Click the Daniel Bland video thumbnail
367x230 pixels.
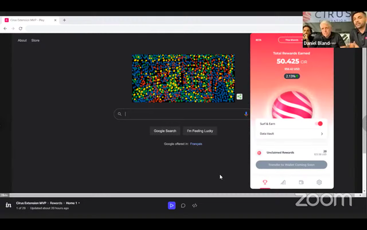(x=335, y=30)
